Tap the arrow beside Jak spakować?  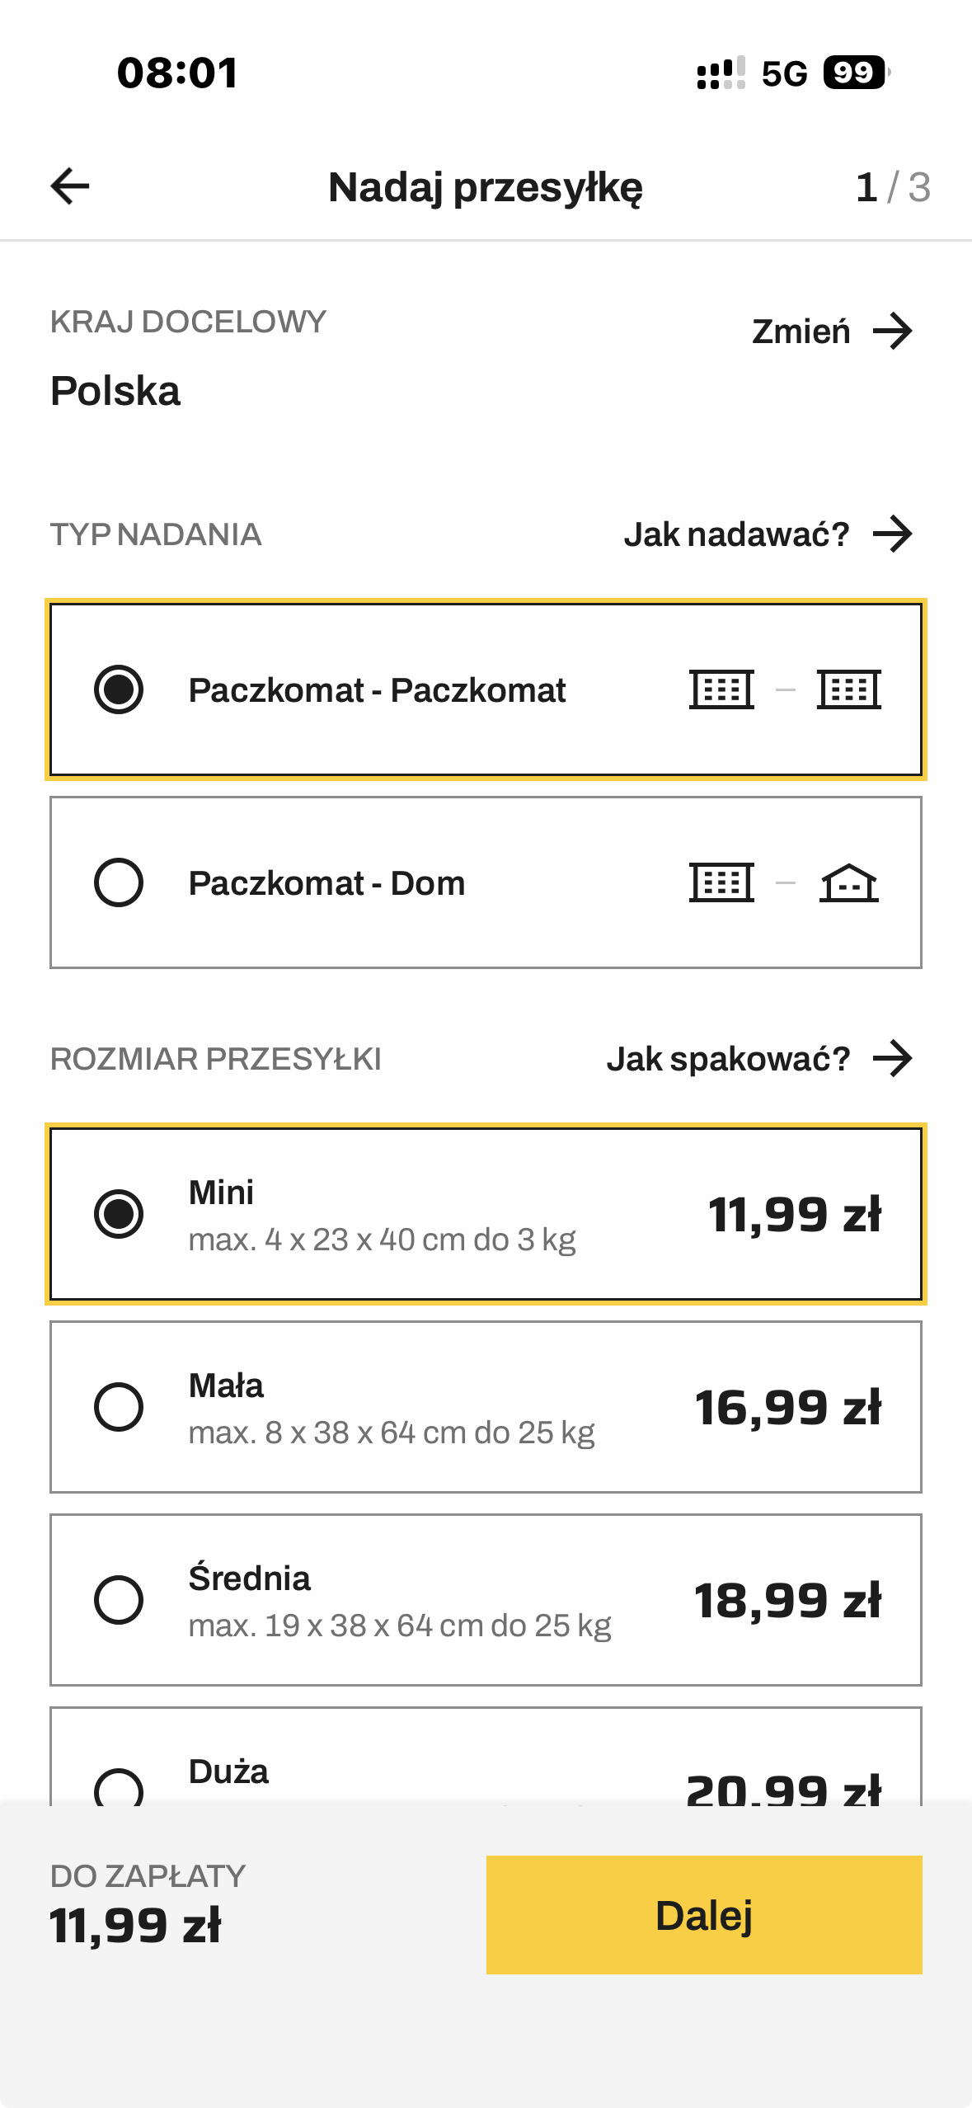pyautogui.click(x=893, y=1059)
